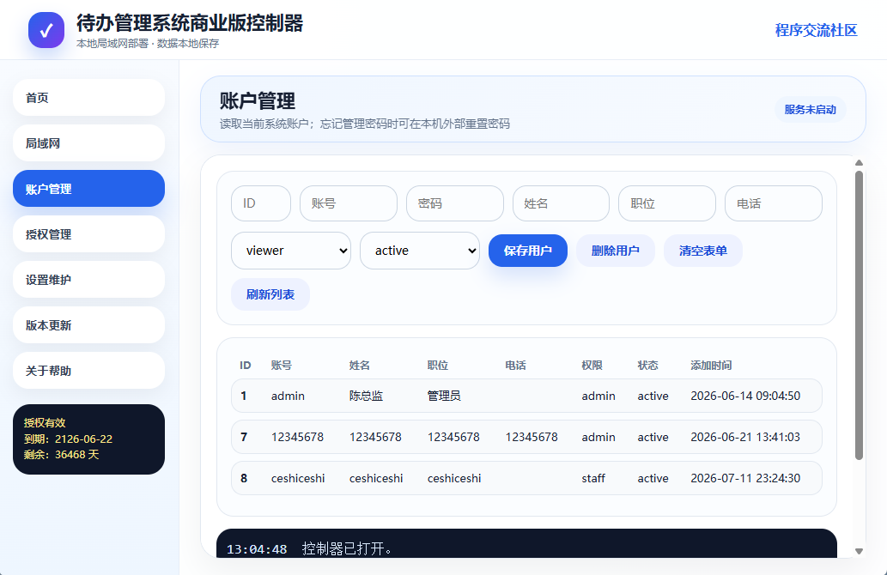
Task: Focus the 密码 input field
Action: pyautogui.click(x=455, y=203)
